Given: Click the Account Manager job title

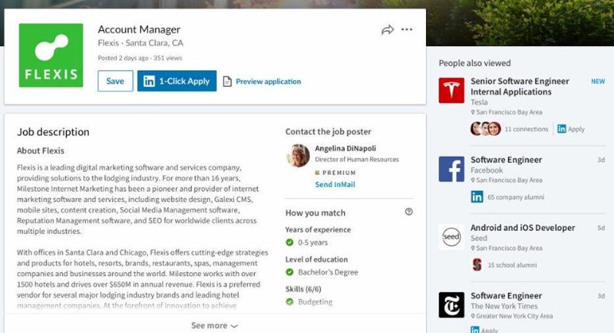Looking at the screenshot, I should tap(139, 30).
